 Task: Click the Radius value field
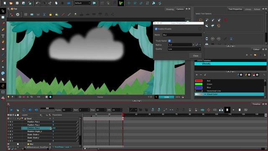click(180, 45)
